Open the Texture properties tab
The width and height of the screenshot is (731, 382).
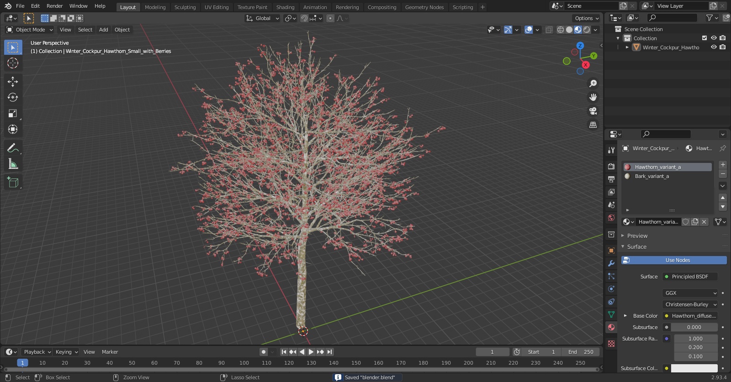tap(611, 343)
